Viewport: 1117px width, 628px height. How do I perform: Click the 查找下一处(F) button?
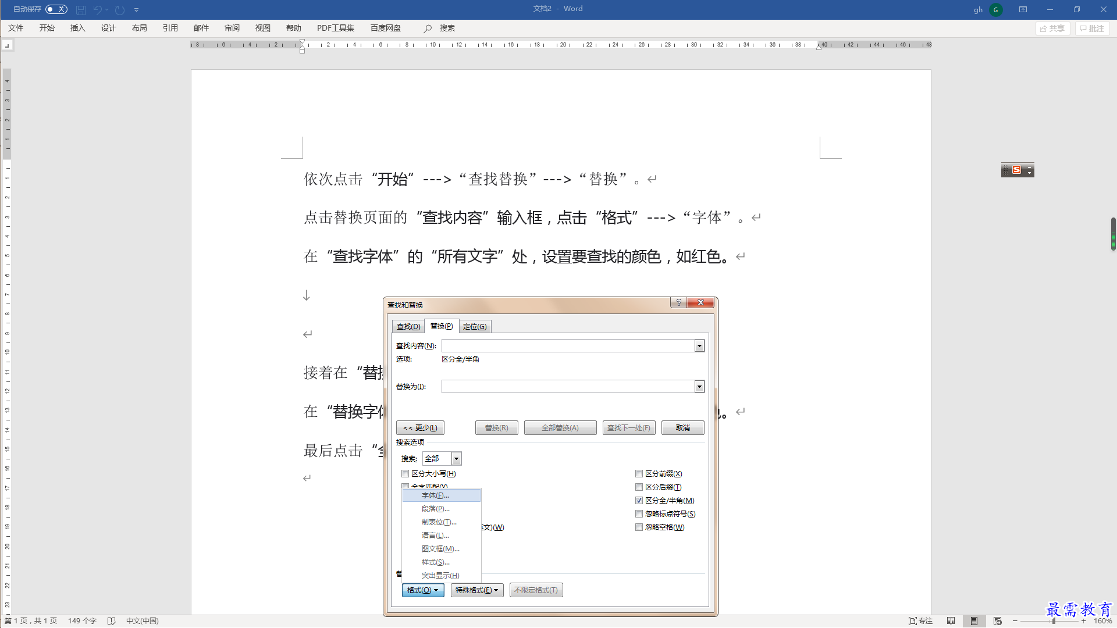coord(629,428)
